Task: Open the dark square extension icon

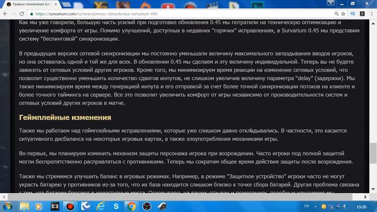Action: pyautogui.click(x=362, y=14)
